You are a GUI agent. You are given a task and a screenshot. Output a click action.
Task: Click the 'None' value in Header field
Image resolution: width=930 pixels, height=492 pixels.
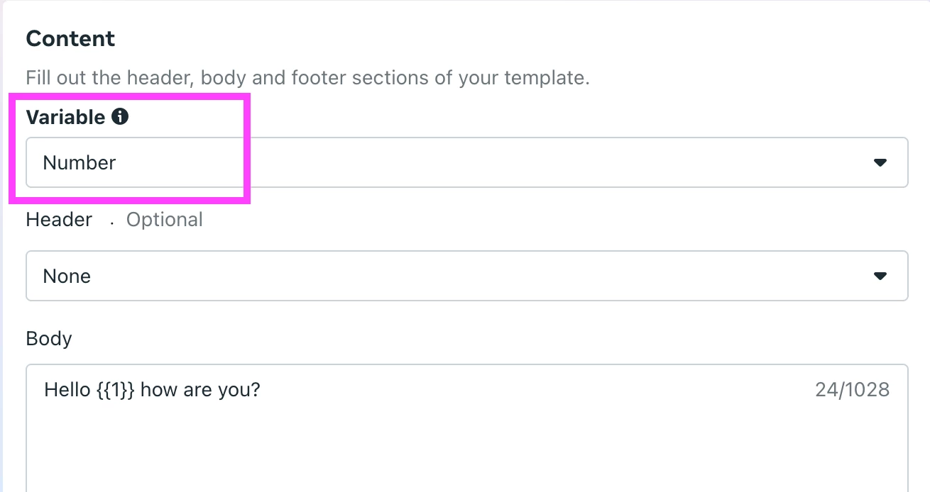point(67,276)
